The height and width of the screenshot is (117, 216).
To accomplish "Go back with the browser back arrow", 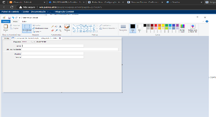I will 4,7.
